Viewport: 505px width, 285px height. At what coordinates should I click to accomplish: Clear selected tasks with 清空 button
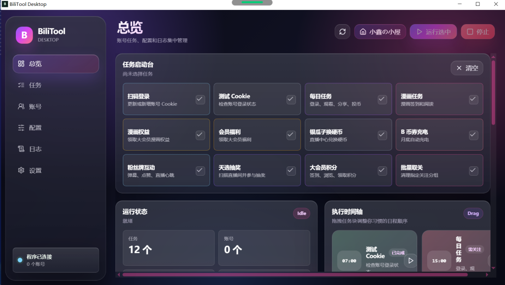pyautogui.click(x=467, y=68)
